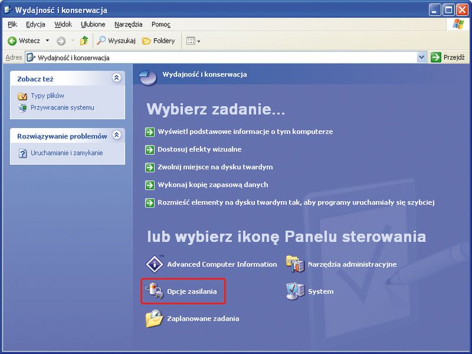Click Zwolnij miejsce na dysku twardym
This screenshot has height=354, width=472.
click(x=215, y=167)
